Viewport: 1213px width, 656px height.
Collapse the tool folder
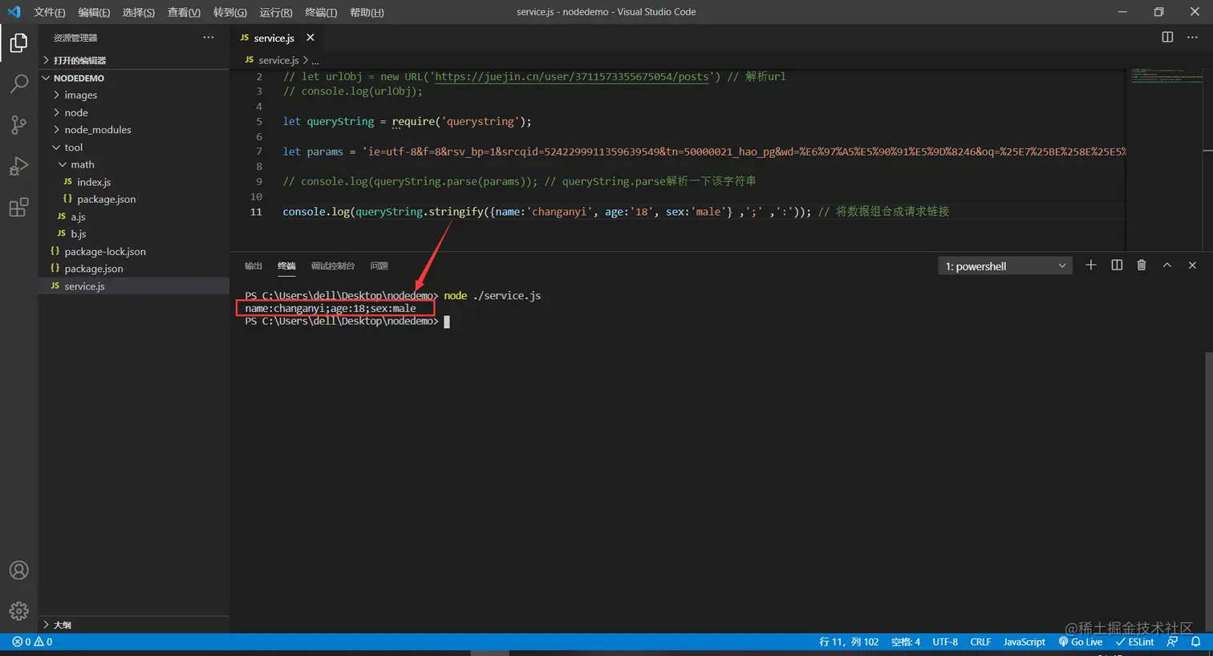134,148
